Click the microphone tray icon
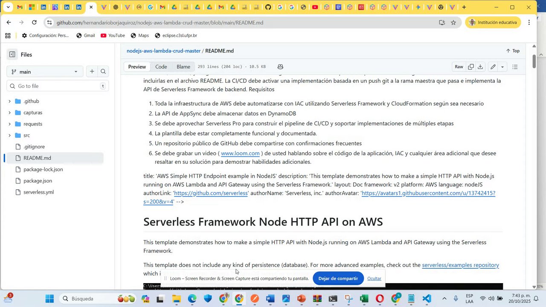Viewport: 546px width, 307px height. pos(456,298)
